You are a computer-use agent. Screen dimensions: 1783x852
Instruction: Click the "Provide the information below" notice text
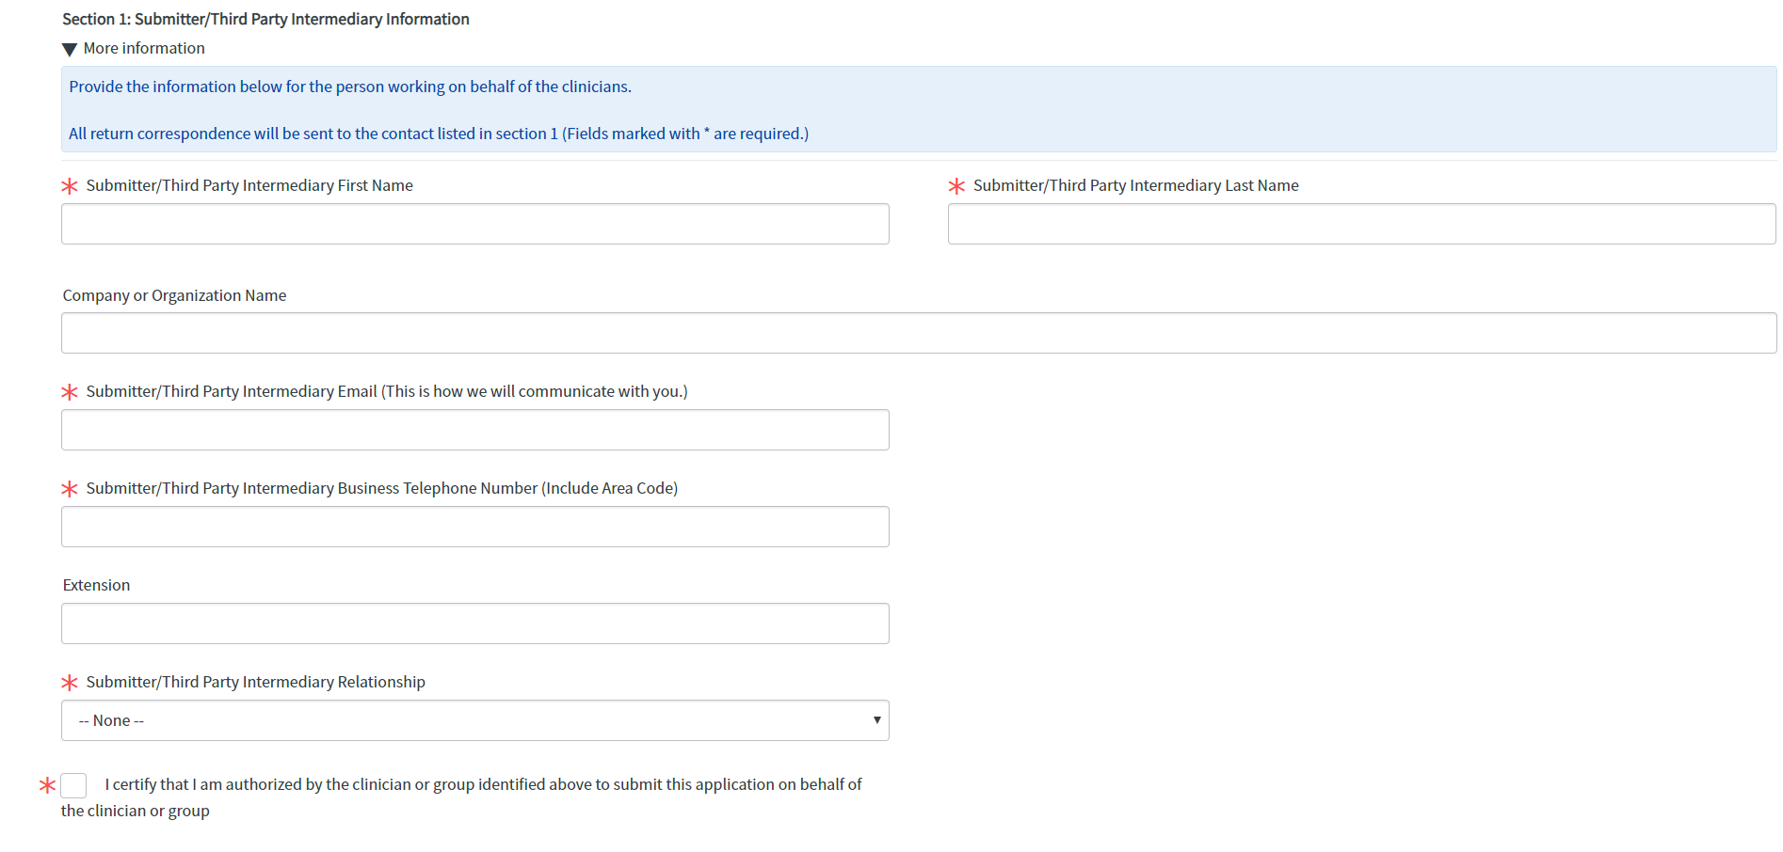click(x=350, y=87)
